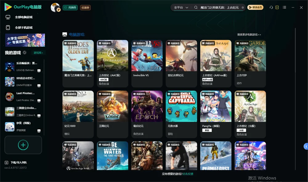This screenshot has width=308, height=182.
Task: Select 全部手机游戏 in sidebar
Action: click(24, 28)
